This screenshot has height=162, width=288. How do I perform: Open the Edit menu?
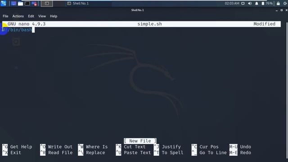point(31,16)
